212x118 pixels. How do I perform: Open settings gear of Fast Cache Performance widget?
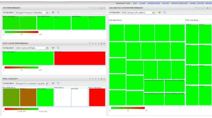pyautogui.click(x=101, y=43)
